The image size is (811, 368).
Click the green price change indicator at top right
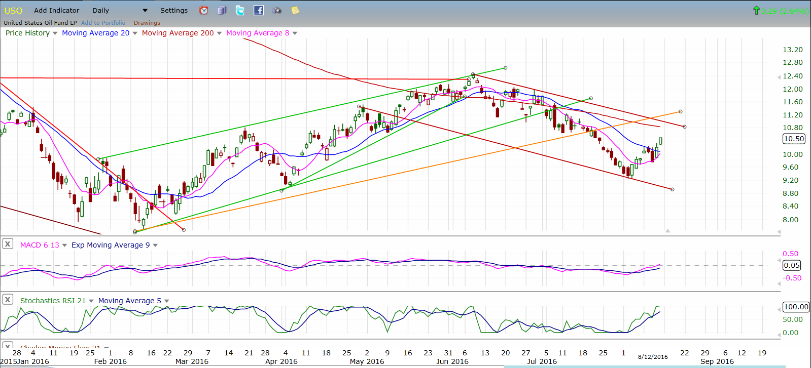[780, 11]
